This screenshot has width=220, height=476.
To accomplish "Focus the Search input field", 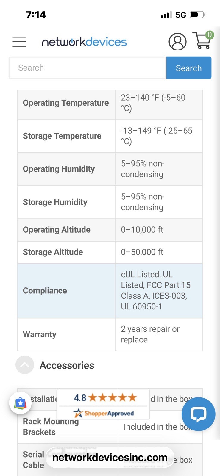I will click(88, 68).
